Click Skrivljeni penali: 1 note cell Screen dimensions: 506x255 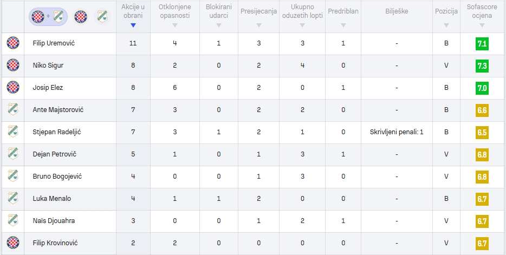pos(397,132)
